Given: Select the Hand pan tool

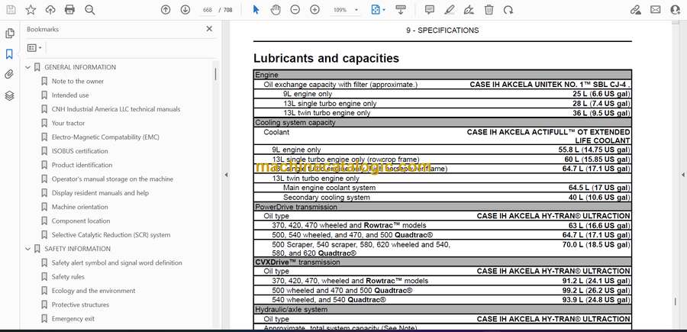Looking at the screenshot, I should pyautogui.click(x=276, y=10).
